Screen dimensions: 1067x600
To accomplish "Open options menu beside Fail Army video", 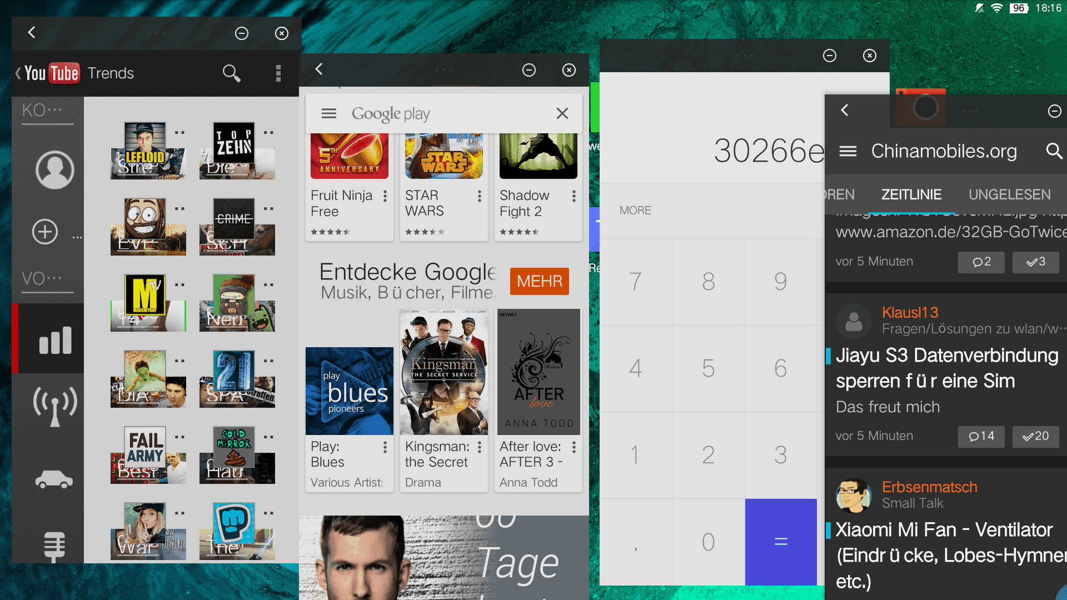I will [180, 437].
